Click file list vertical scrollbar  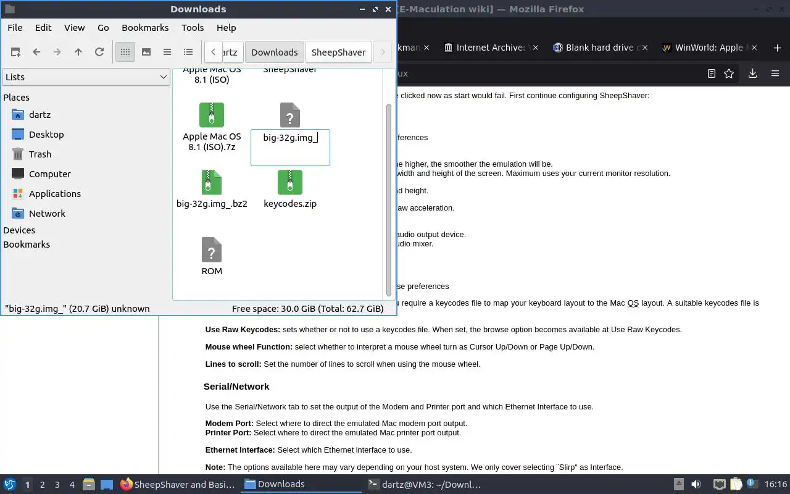click(389, 199)
